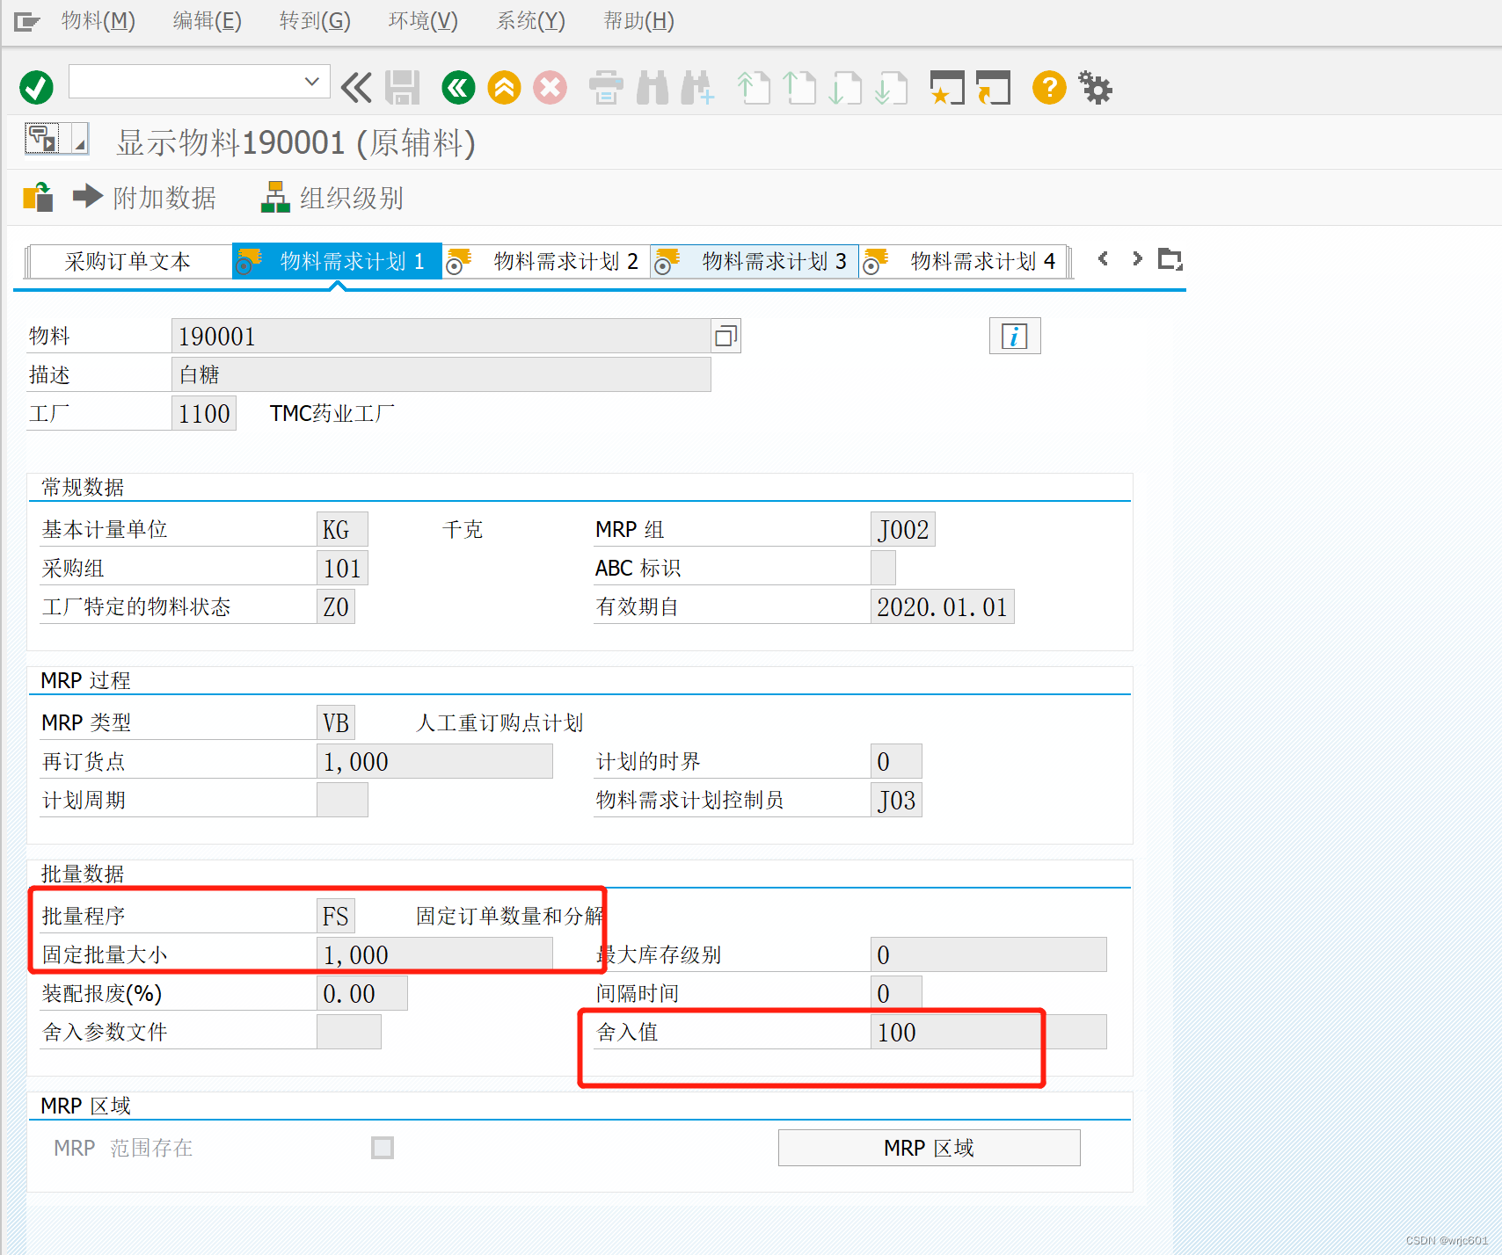Click the services-for-object icon beside title
The width and height of the screenshot is (1502, 1255).
pos(42,139)
